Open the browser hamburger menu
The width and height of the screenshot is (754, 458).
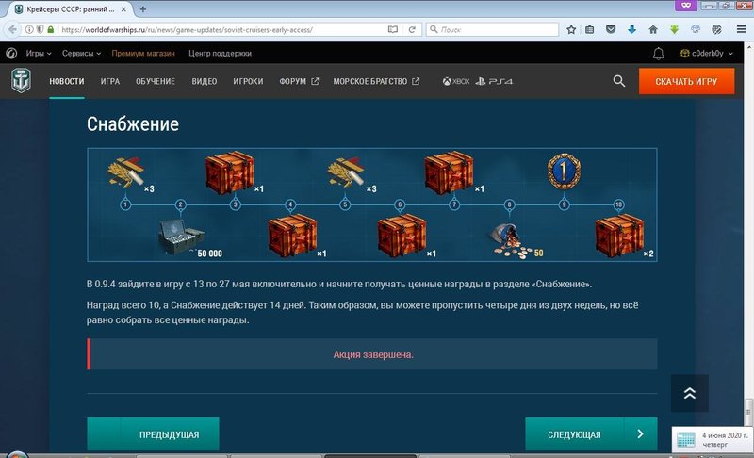(742, 30)
